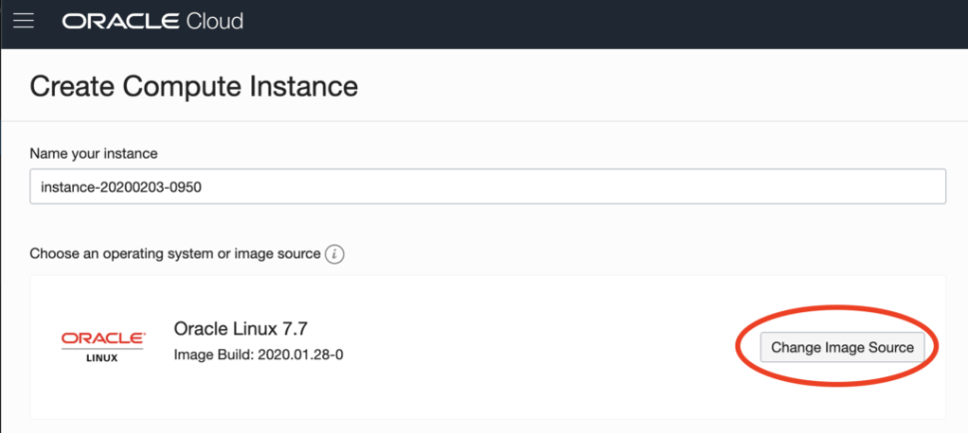The width and height of the screenshot is (968, 433).
Task: Focus the instance name input field
Action: click(x=487, y=187)
